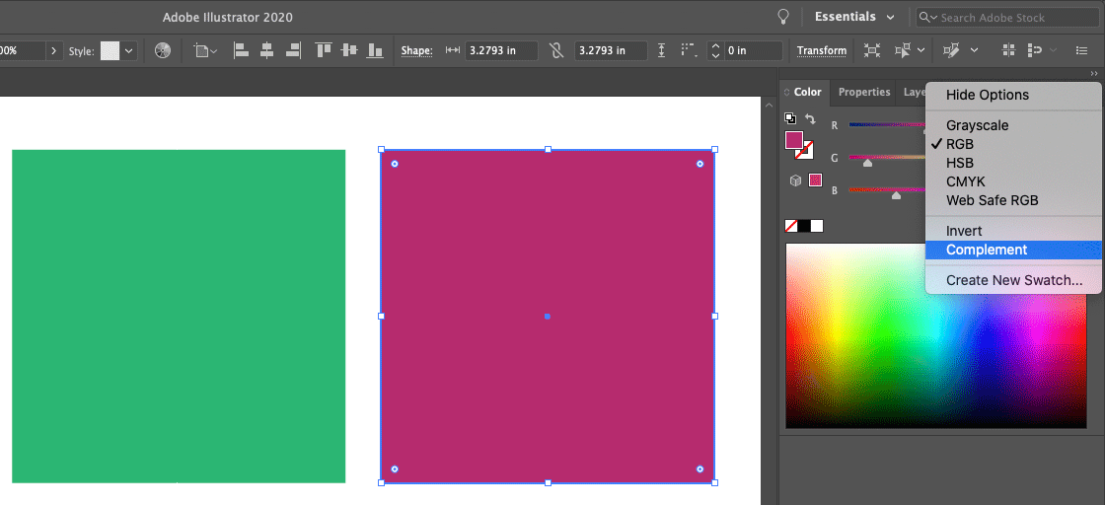Click the out of web color cube icon
Screen dimensions: 1105x505
(795, 181)
